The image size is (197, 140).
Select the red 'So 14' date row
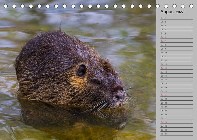(x=177, y=68)
